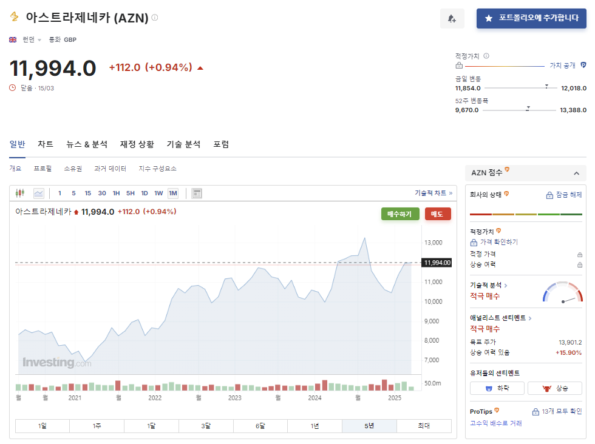
Task: Click lock icon beside 적정 가격
Action: (x=580, y=254)
